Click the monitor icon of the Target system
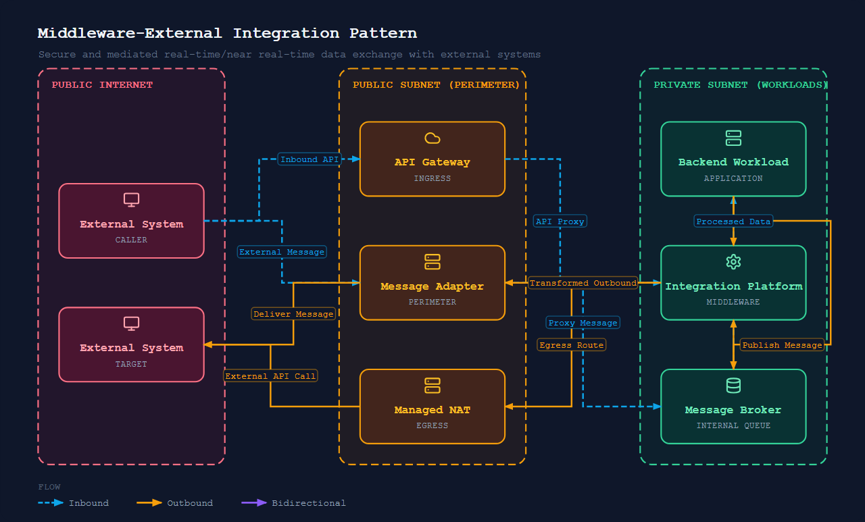This screenshot has height=522, width=865. click(x=131, y=323)
